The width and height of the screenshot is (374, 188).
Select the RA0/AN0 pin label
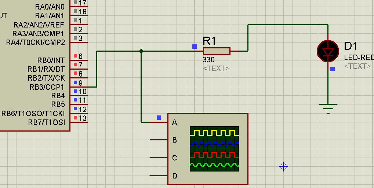pyautogui.click(x=50, y=7)
